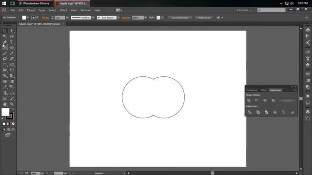Activate the Type tool
The image size is (312, 175).
pos(12,42)
